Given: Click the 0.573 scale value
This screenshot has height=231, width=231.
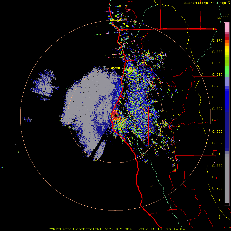Looking at the screenshot, I should [217, 120].
